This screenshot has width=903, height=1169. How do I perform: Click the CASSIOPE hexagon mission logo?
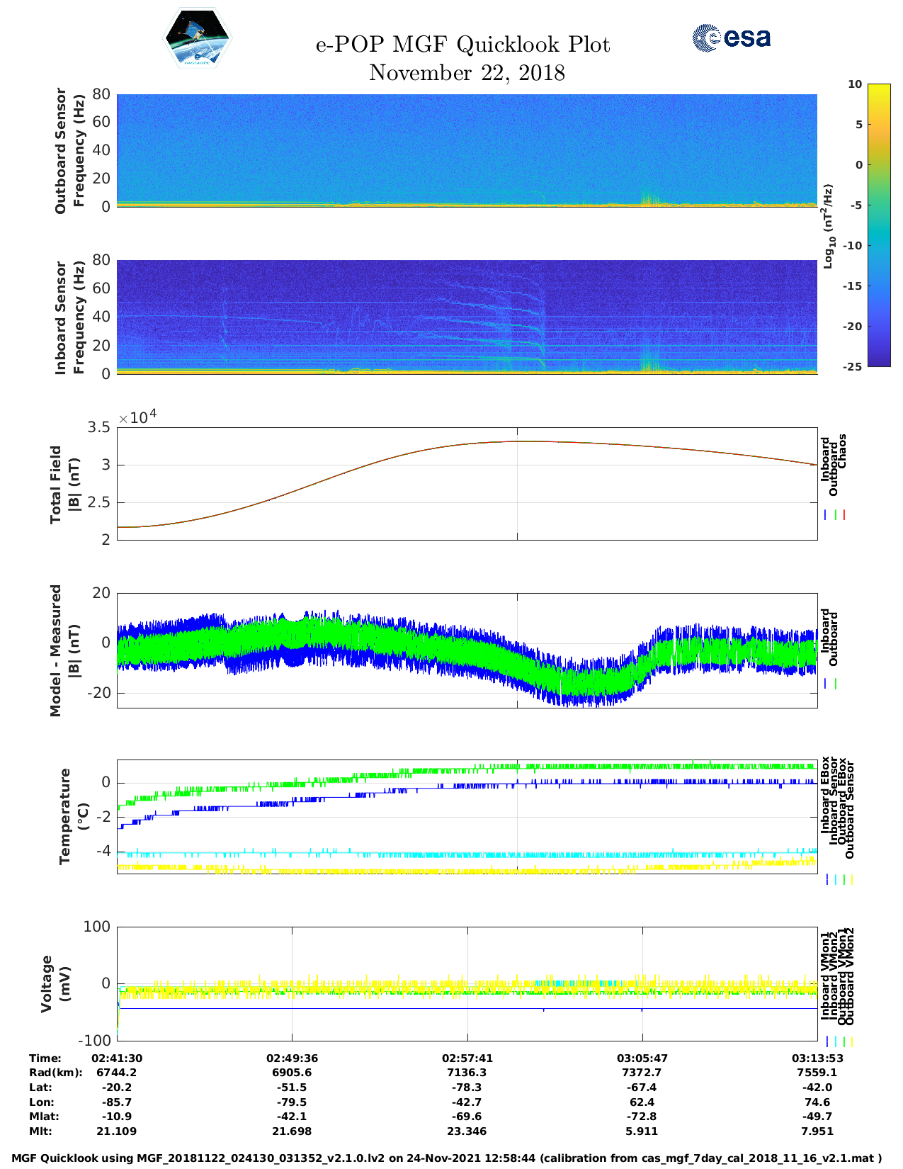(x=197, y=38)
